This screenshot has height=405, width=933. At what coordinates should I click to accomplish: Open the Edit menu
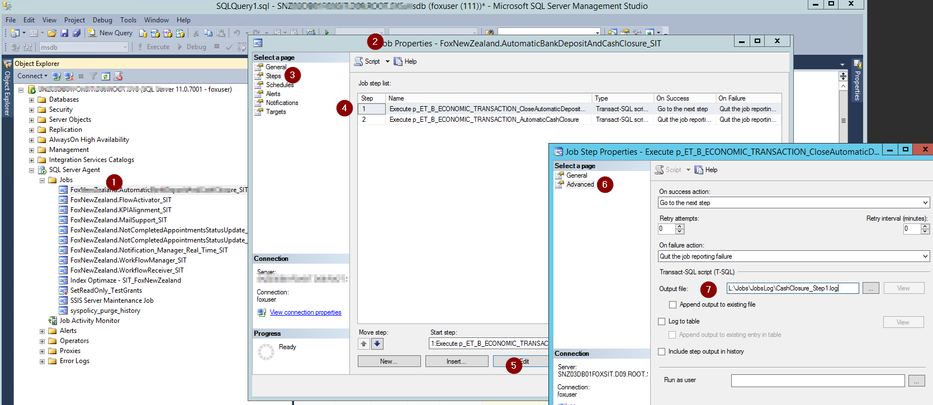coord(29,20)
